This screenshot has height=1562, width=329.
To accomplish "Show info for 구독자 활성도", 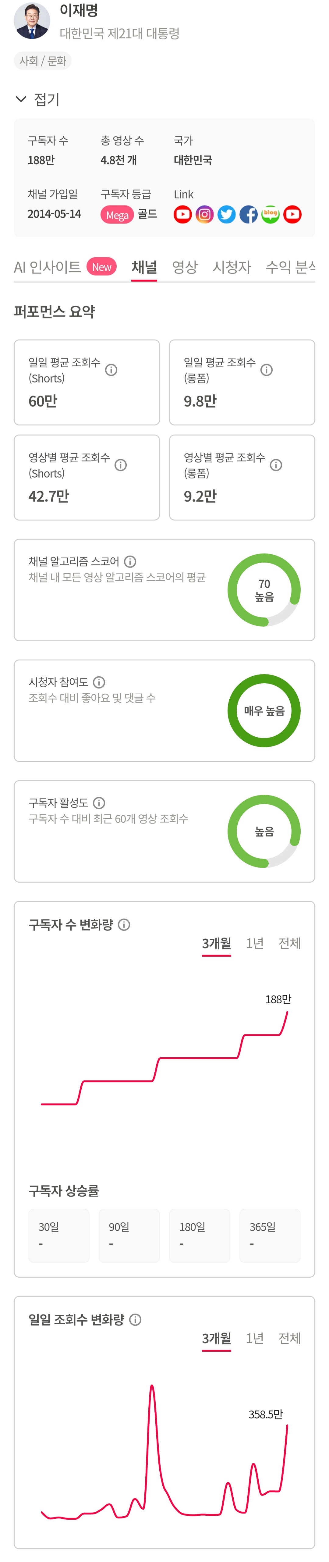I will point(99,803).
